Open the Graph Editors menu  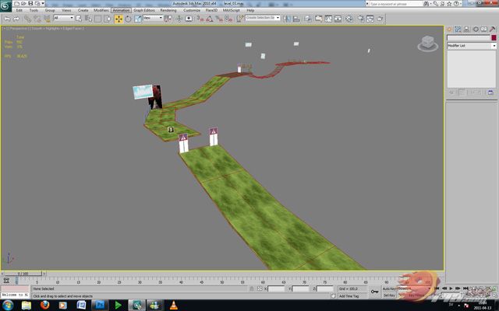pyautogui.click(x=143, y=10)
